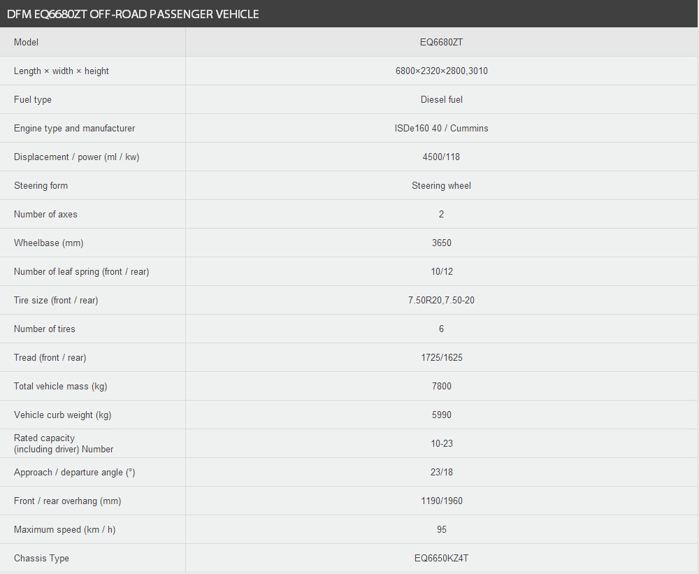
Task: Select the tire size 7.50R20,7.50-20 value
Action: click(441, 300)
